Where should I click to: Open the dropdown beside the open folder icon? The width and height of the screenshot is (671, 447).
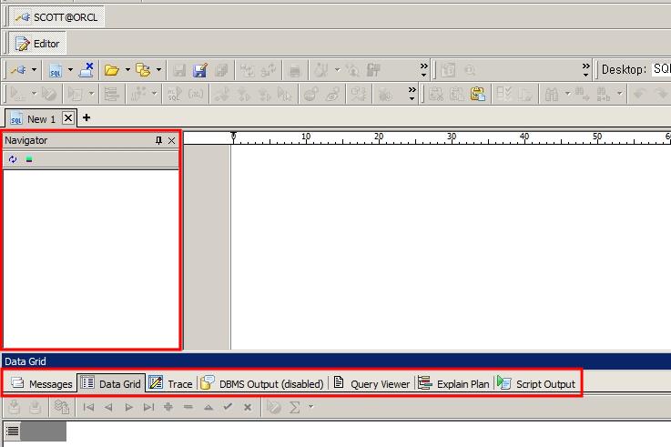tap(128, 69)
